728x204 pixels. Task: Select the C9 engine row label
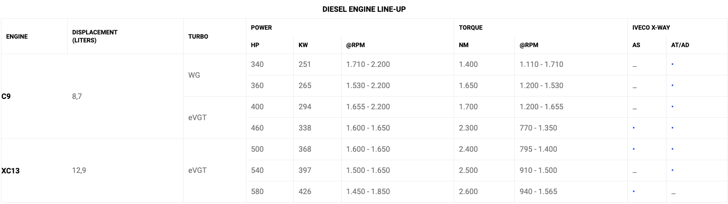(6, 96)
